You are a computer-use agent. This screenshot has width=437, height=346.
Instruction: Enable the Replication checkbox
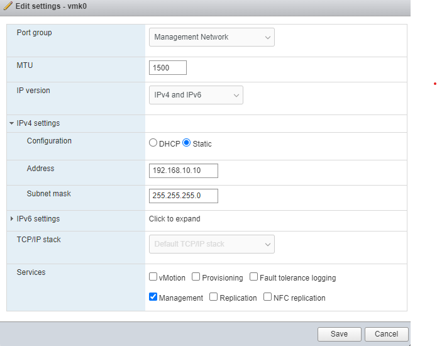(x=213, y=297)
